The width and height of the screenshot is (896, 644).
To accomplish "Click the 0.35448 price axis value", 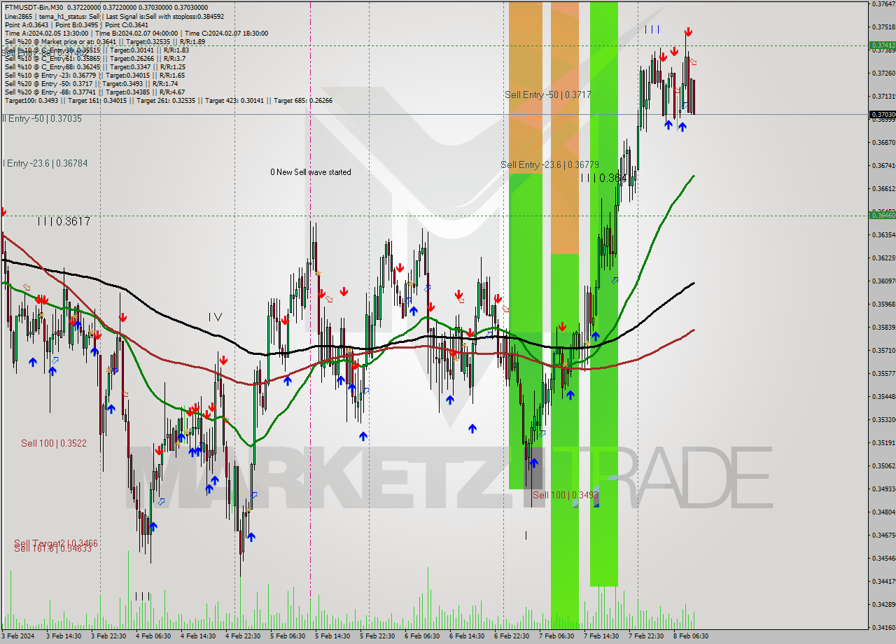I will coord(883,397).
